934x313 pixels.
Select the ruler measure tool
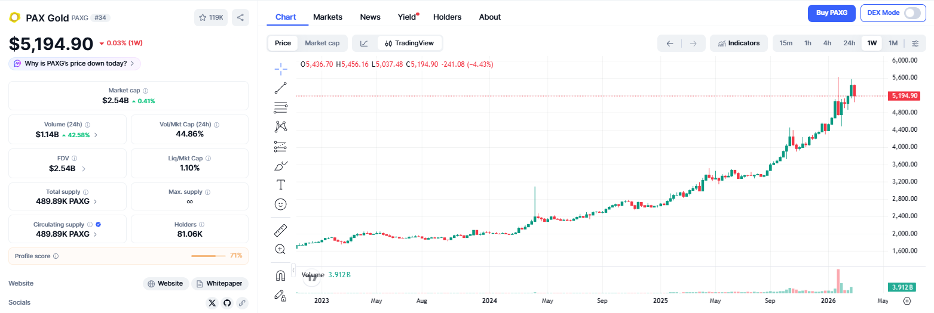pos(281,230)
